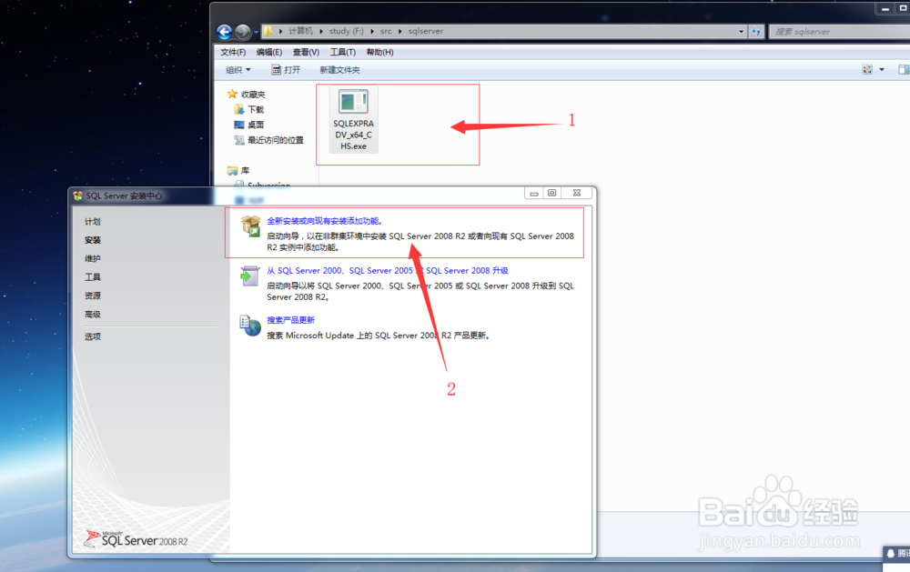
Task: Open the address bar history dropdown arrow
Action: point(741,31)
